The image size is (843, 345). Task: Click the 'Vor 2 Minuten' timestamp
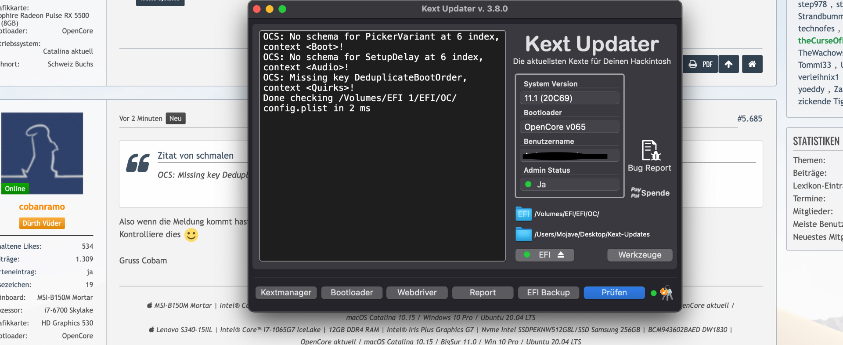[141, 119]
